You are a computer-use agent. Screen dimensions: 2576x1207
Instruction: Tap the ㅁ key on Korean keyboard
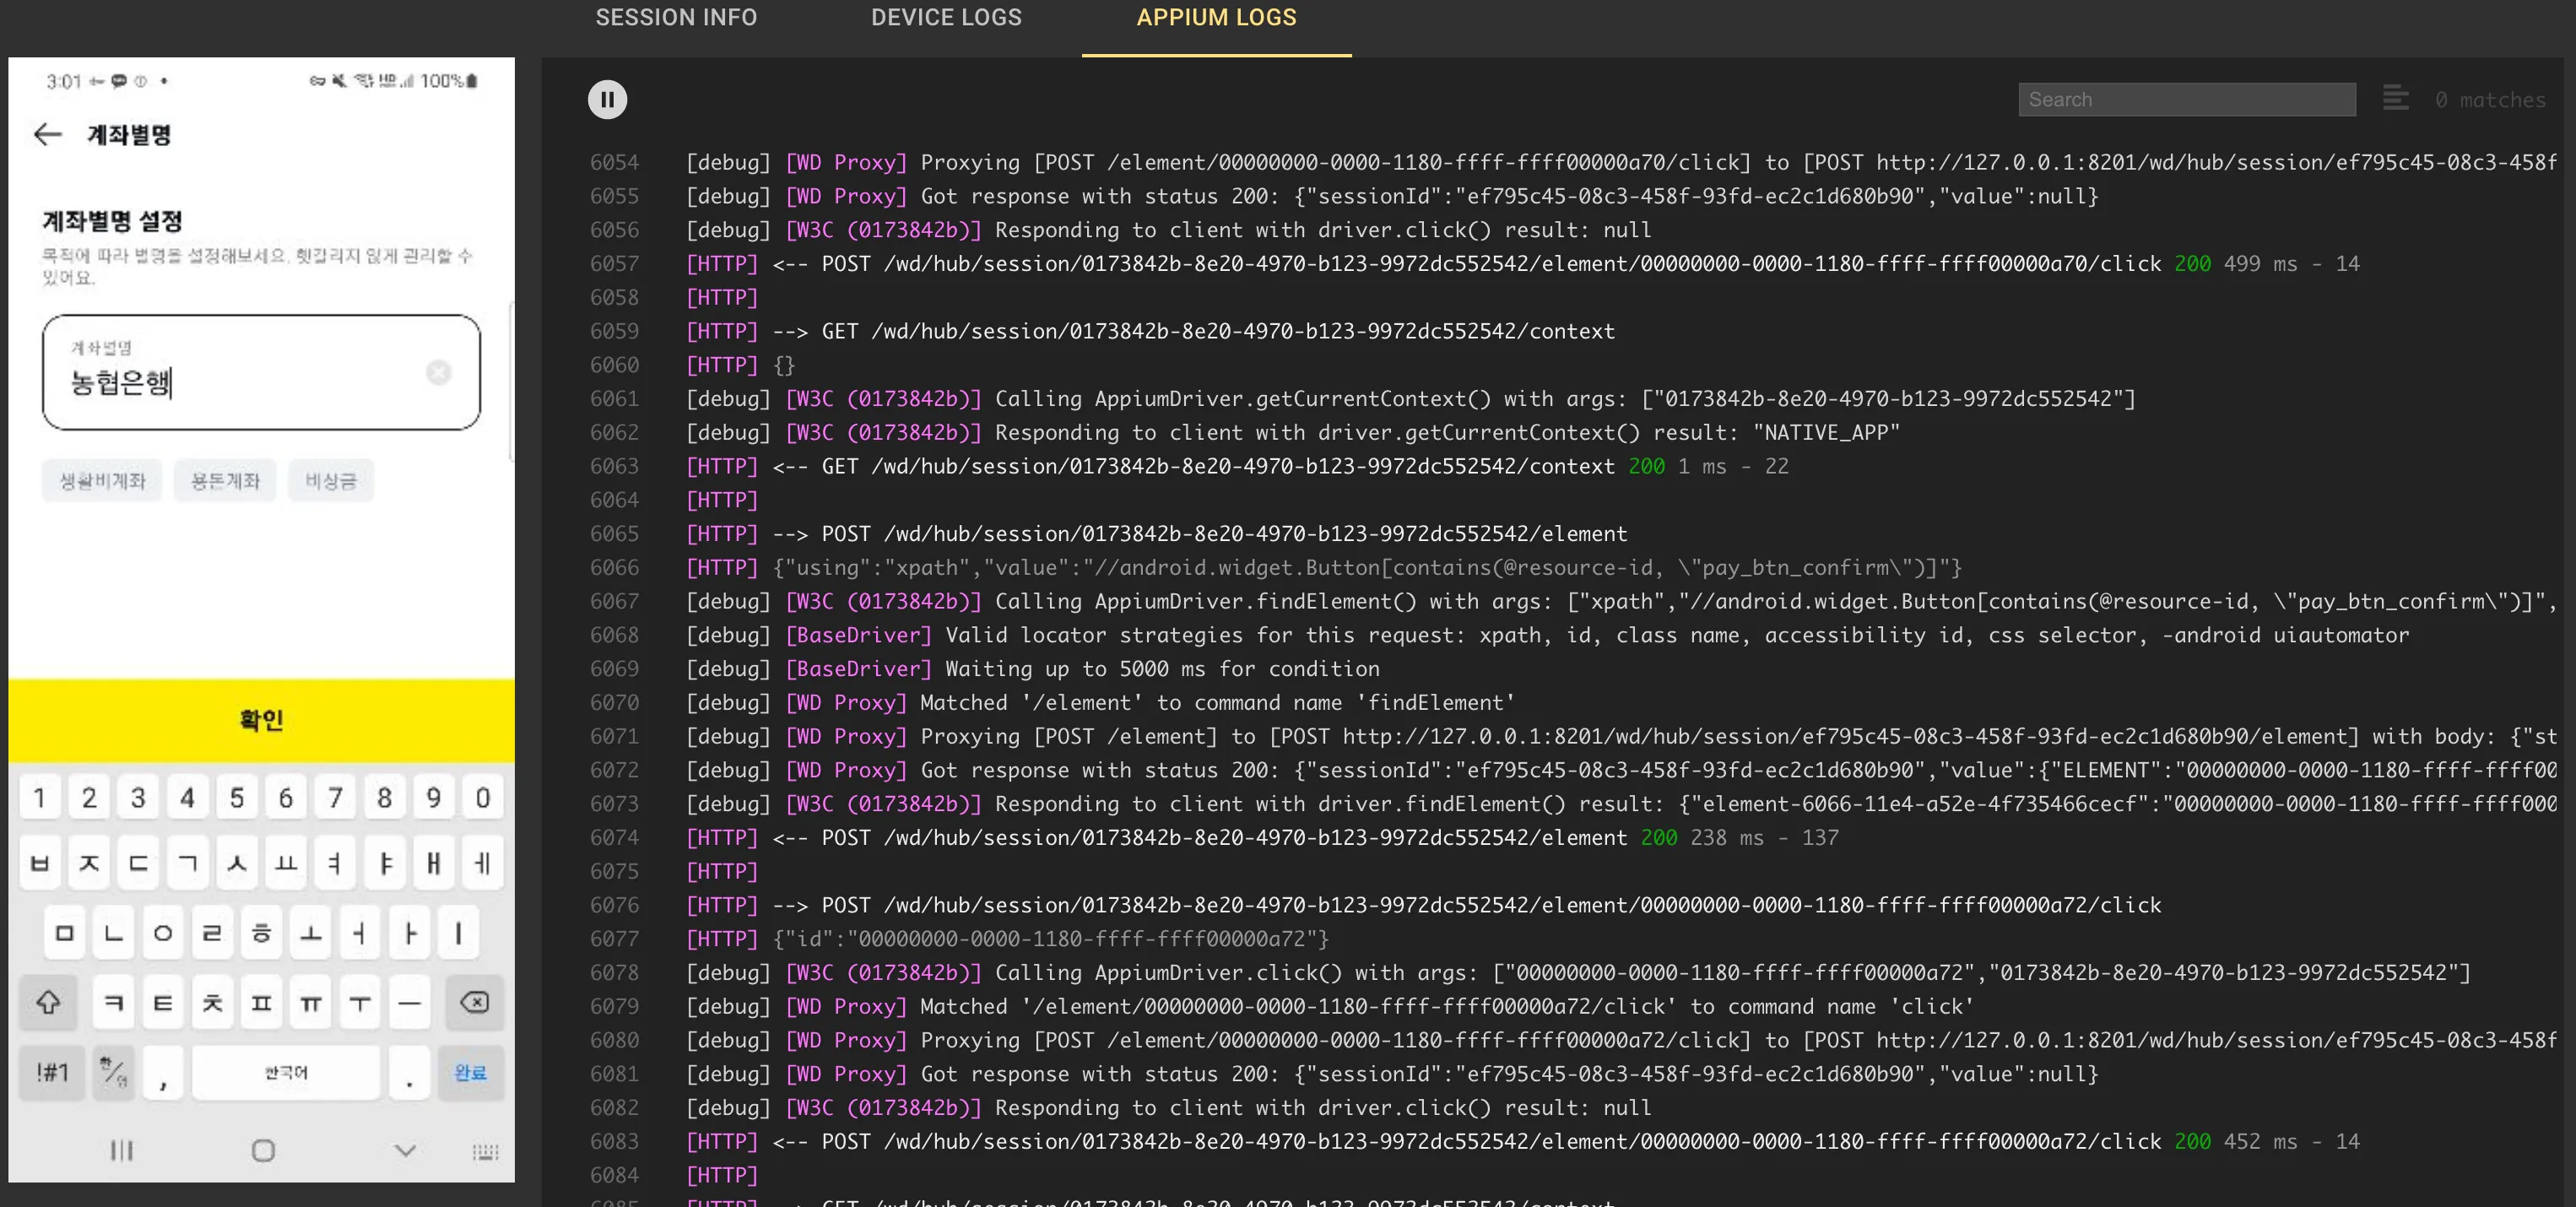click(64, 933)
